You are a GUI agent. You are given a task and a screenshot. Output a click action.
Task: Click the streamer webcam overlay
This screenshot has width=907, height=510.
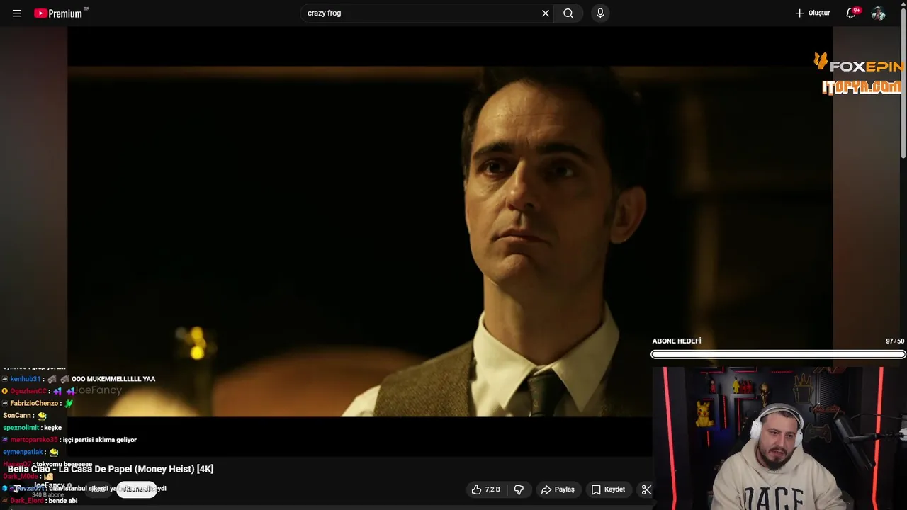779,438
